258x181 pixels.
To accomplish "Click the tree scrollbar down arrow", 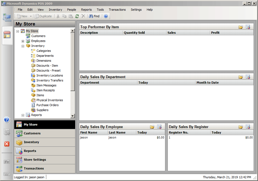I will pyautogui.click(x=73, y=116).
